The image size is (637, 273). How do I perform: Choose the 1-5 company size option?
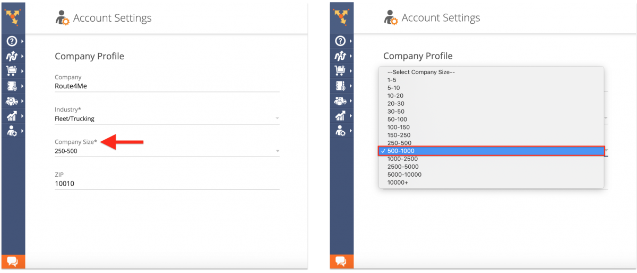tap(491, 80)
